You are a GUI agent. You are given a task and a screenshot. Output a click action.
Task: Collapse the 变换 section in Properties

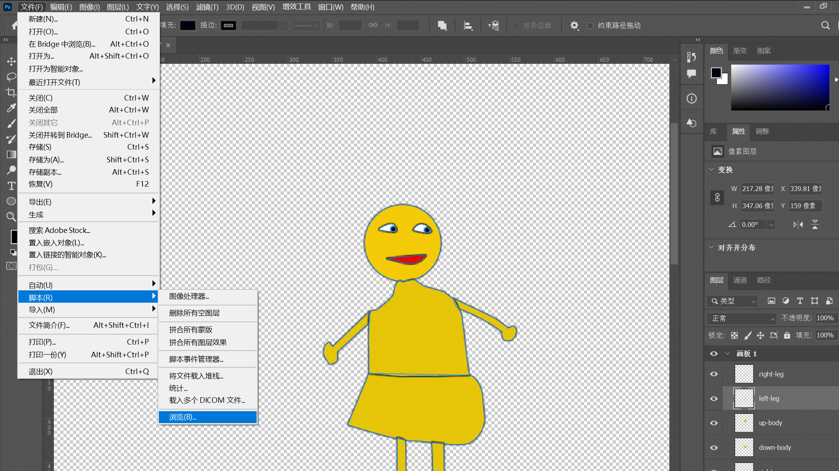coord(711,169)
